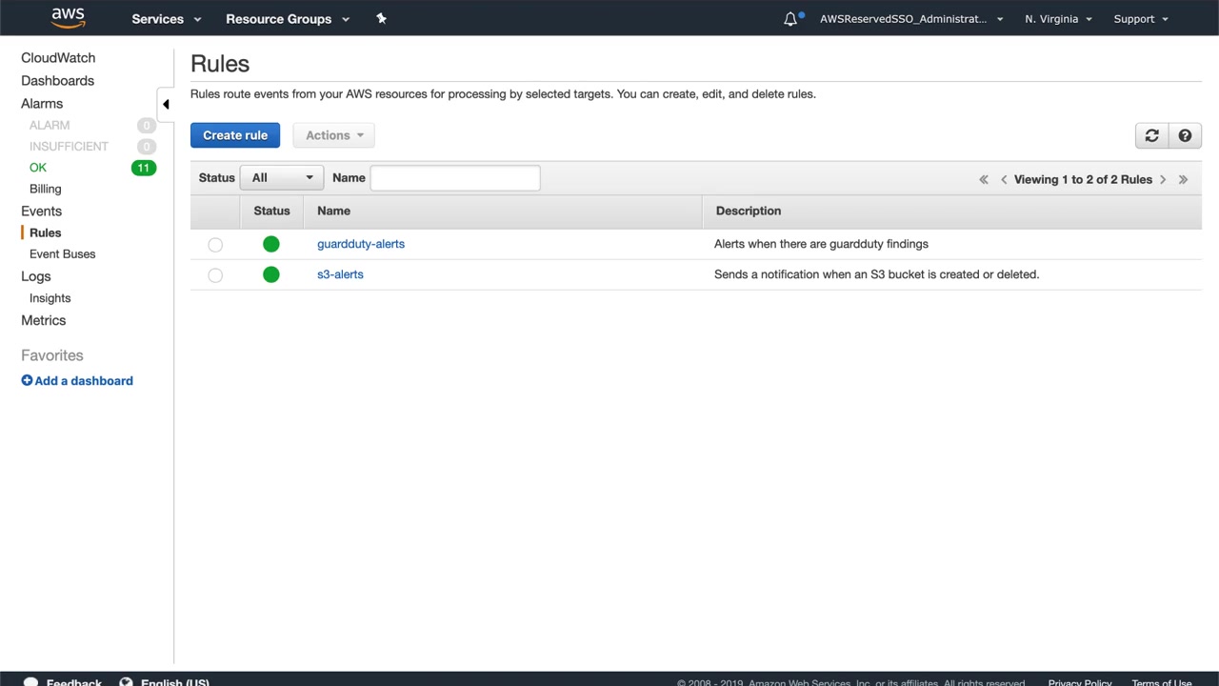Click the green status indicator for s3-alerts
This screenshot has width=1219, height=686.
coord(271,274)
